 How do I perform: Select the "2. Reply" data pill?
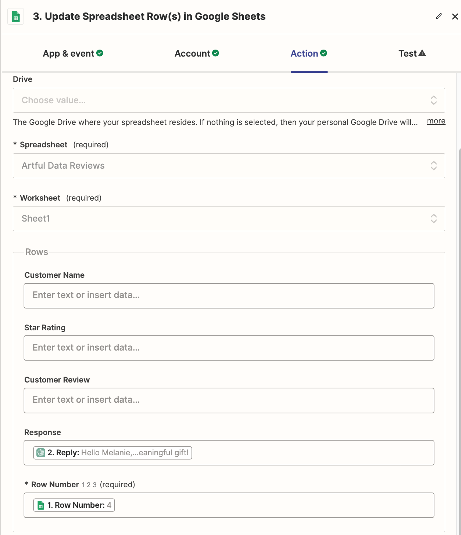118,453
